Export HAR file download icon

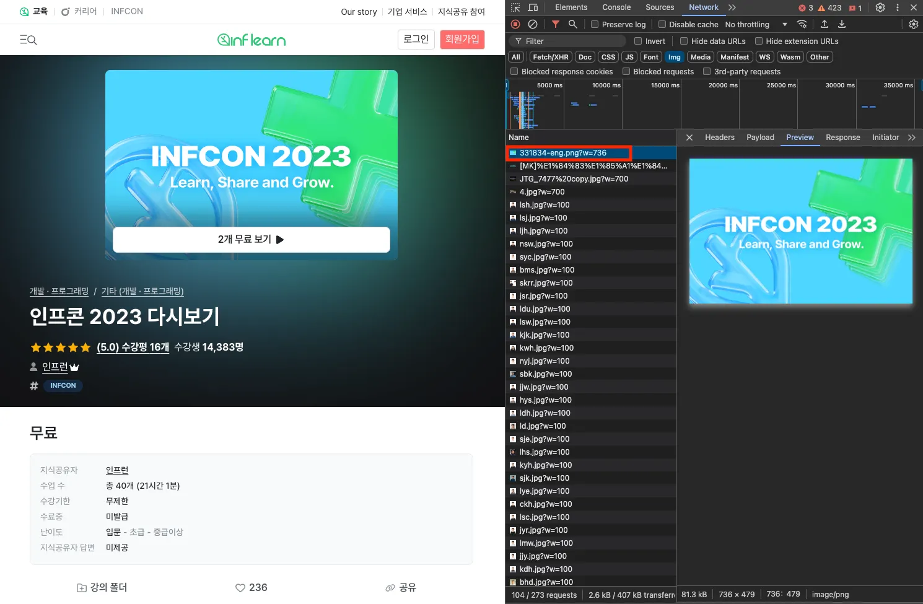point(842,24)
